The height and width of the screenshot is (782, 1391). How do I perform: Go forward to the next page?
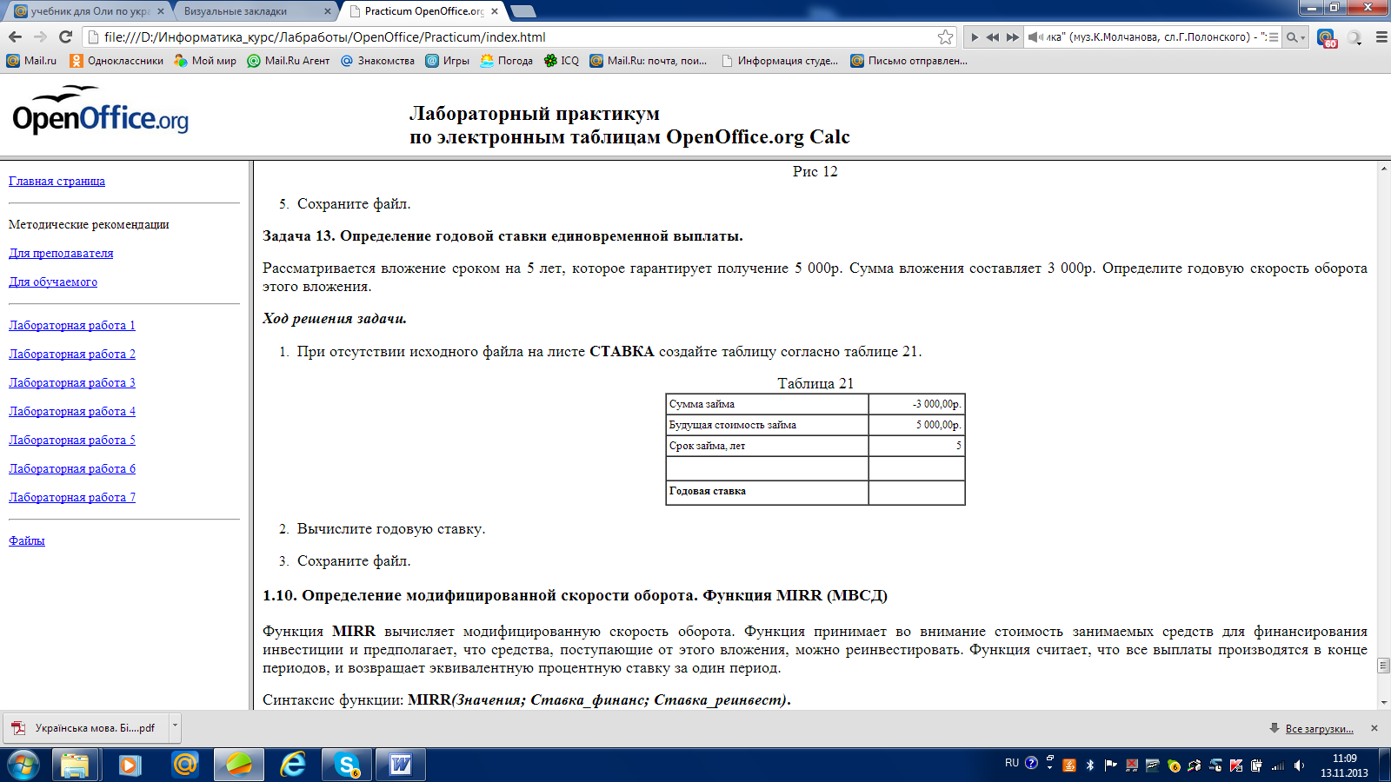tap(40, 36)
